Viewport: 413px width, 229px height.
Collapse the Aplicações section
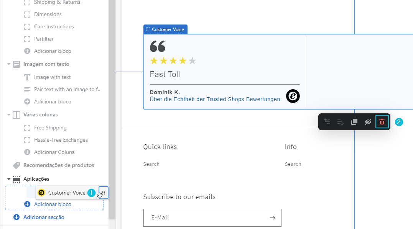point(9,179)
